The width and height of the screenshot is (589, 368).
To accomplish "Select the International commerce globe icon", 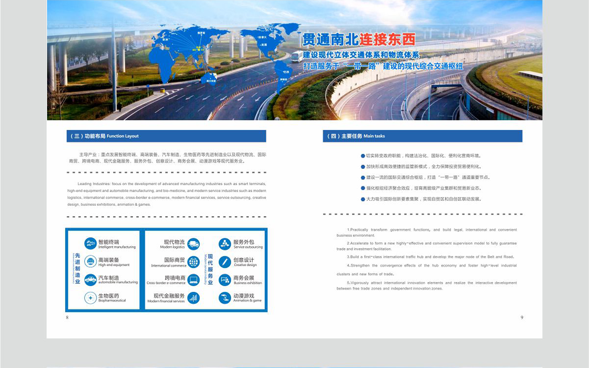I will pyautogui.click(x=193, y=261).
